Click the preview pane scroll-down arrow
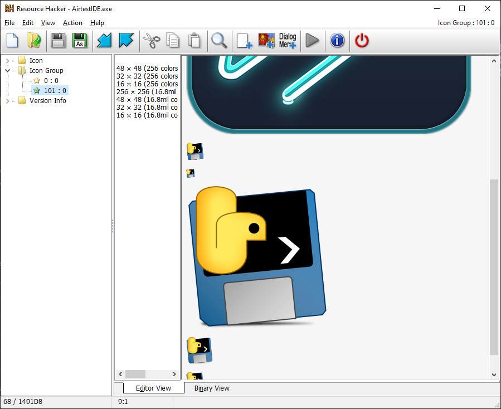 click(x=494, y=375)
